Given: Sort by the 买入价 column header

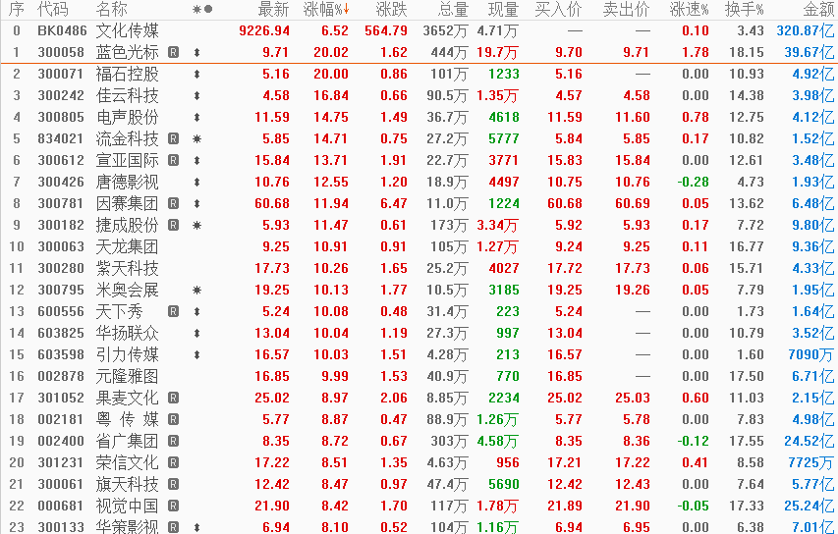Looking at the screenshot, I should point(558,9).
